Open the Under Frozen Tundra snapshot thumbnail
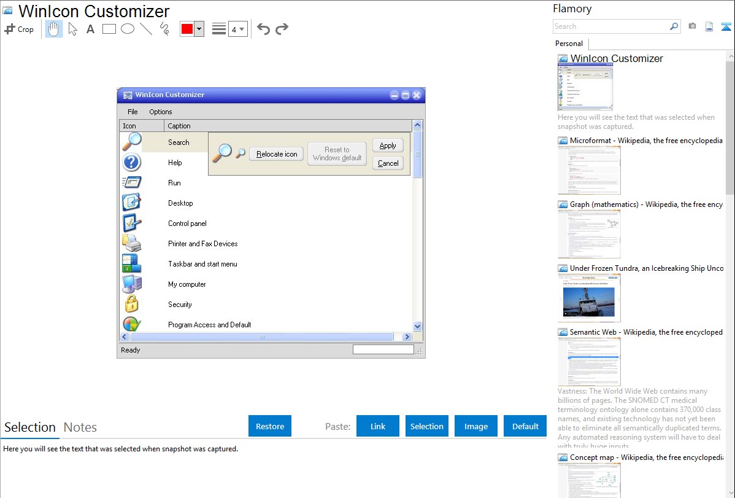 (589, 298)
